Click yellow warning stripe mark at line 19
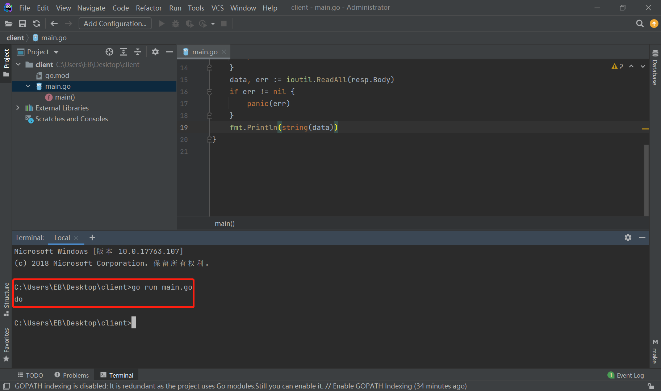Viewport: 661px width, 391px height. (x=645, y=129)
